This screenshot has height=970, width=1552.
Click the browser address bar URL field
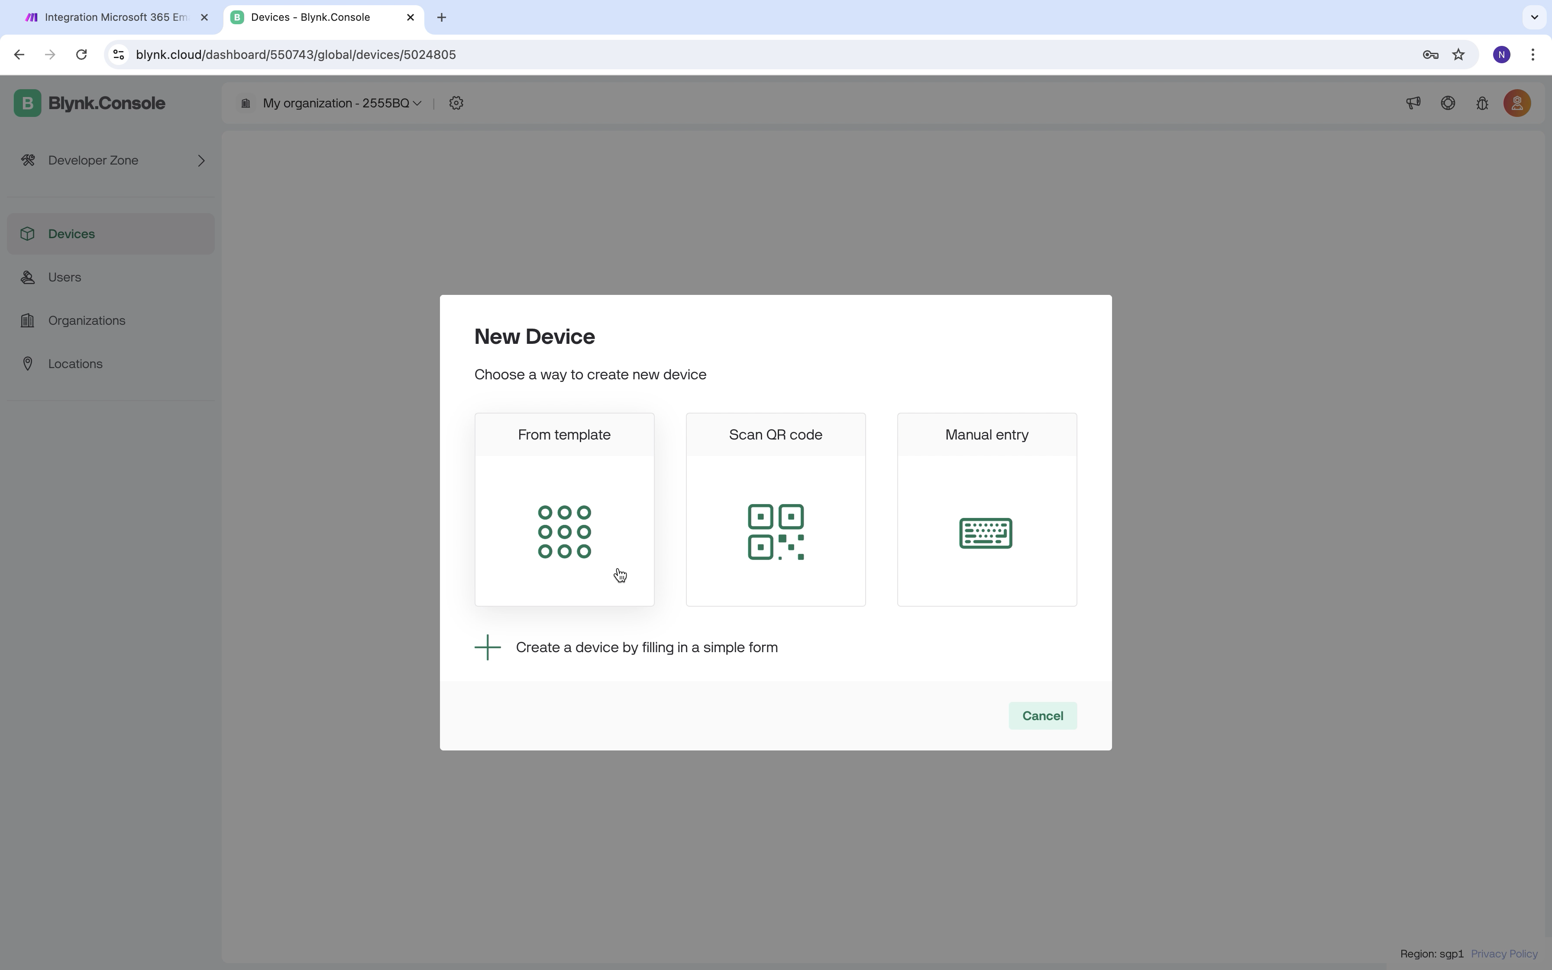point(296,55)
